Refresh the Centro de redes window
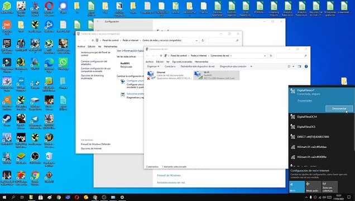 pyautogui.click(x=203, y=41)
